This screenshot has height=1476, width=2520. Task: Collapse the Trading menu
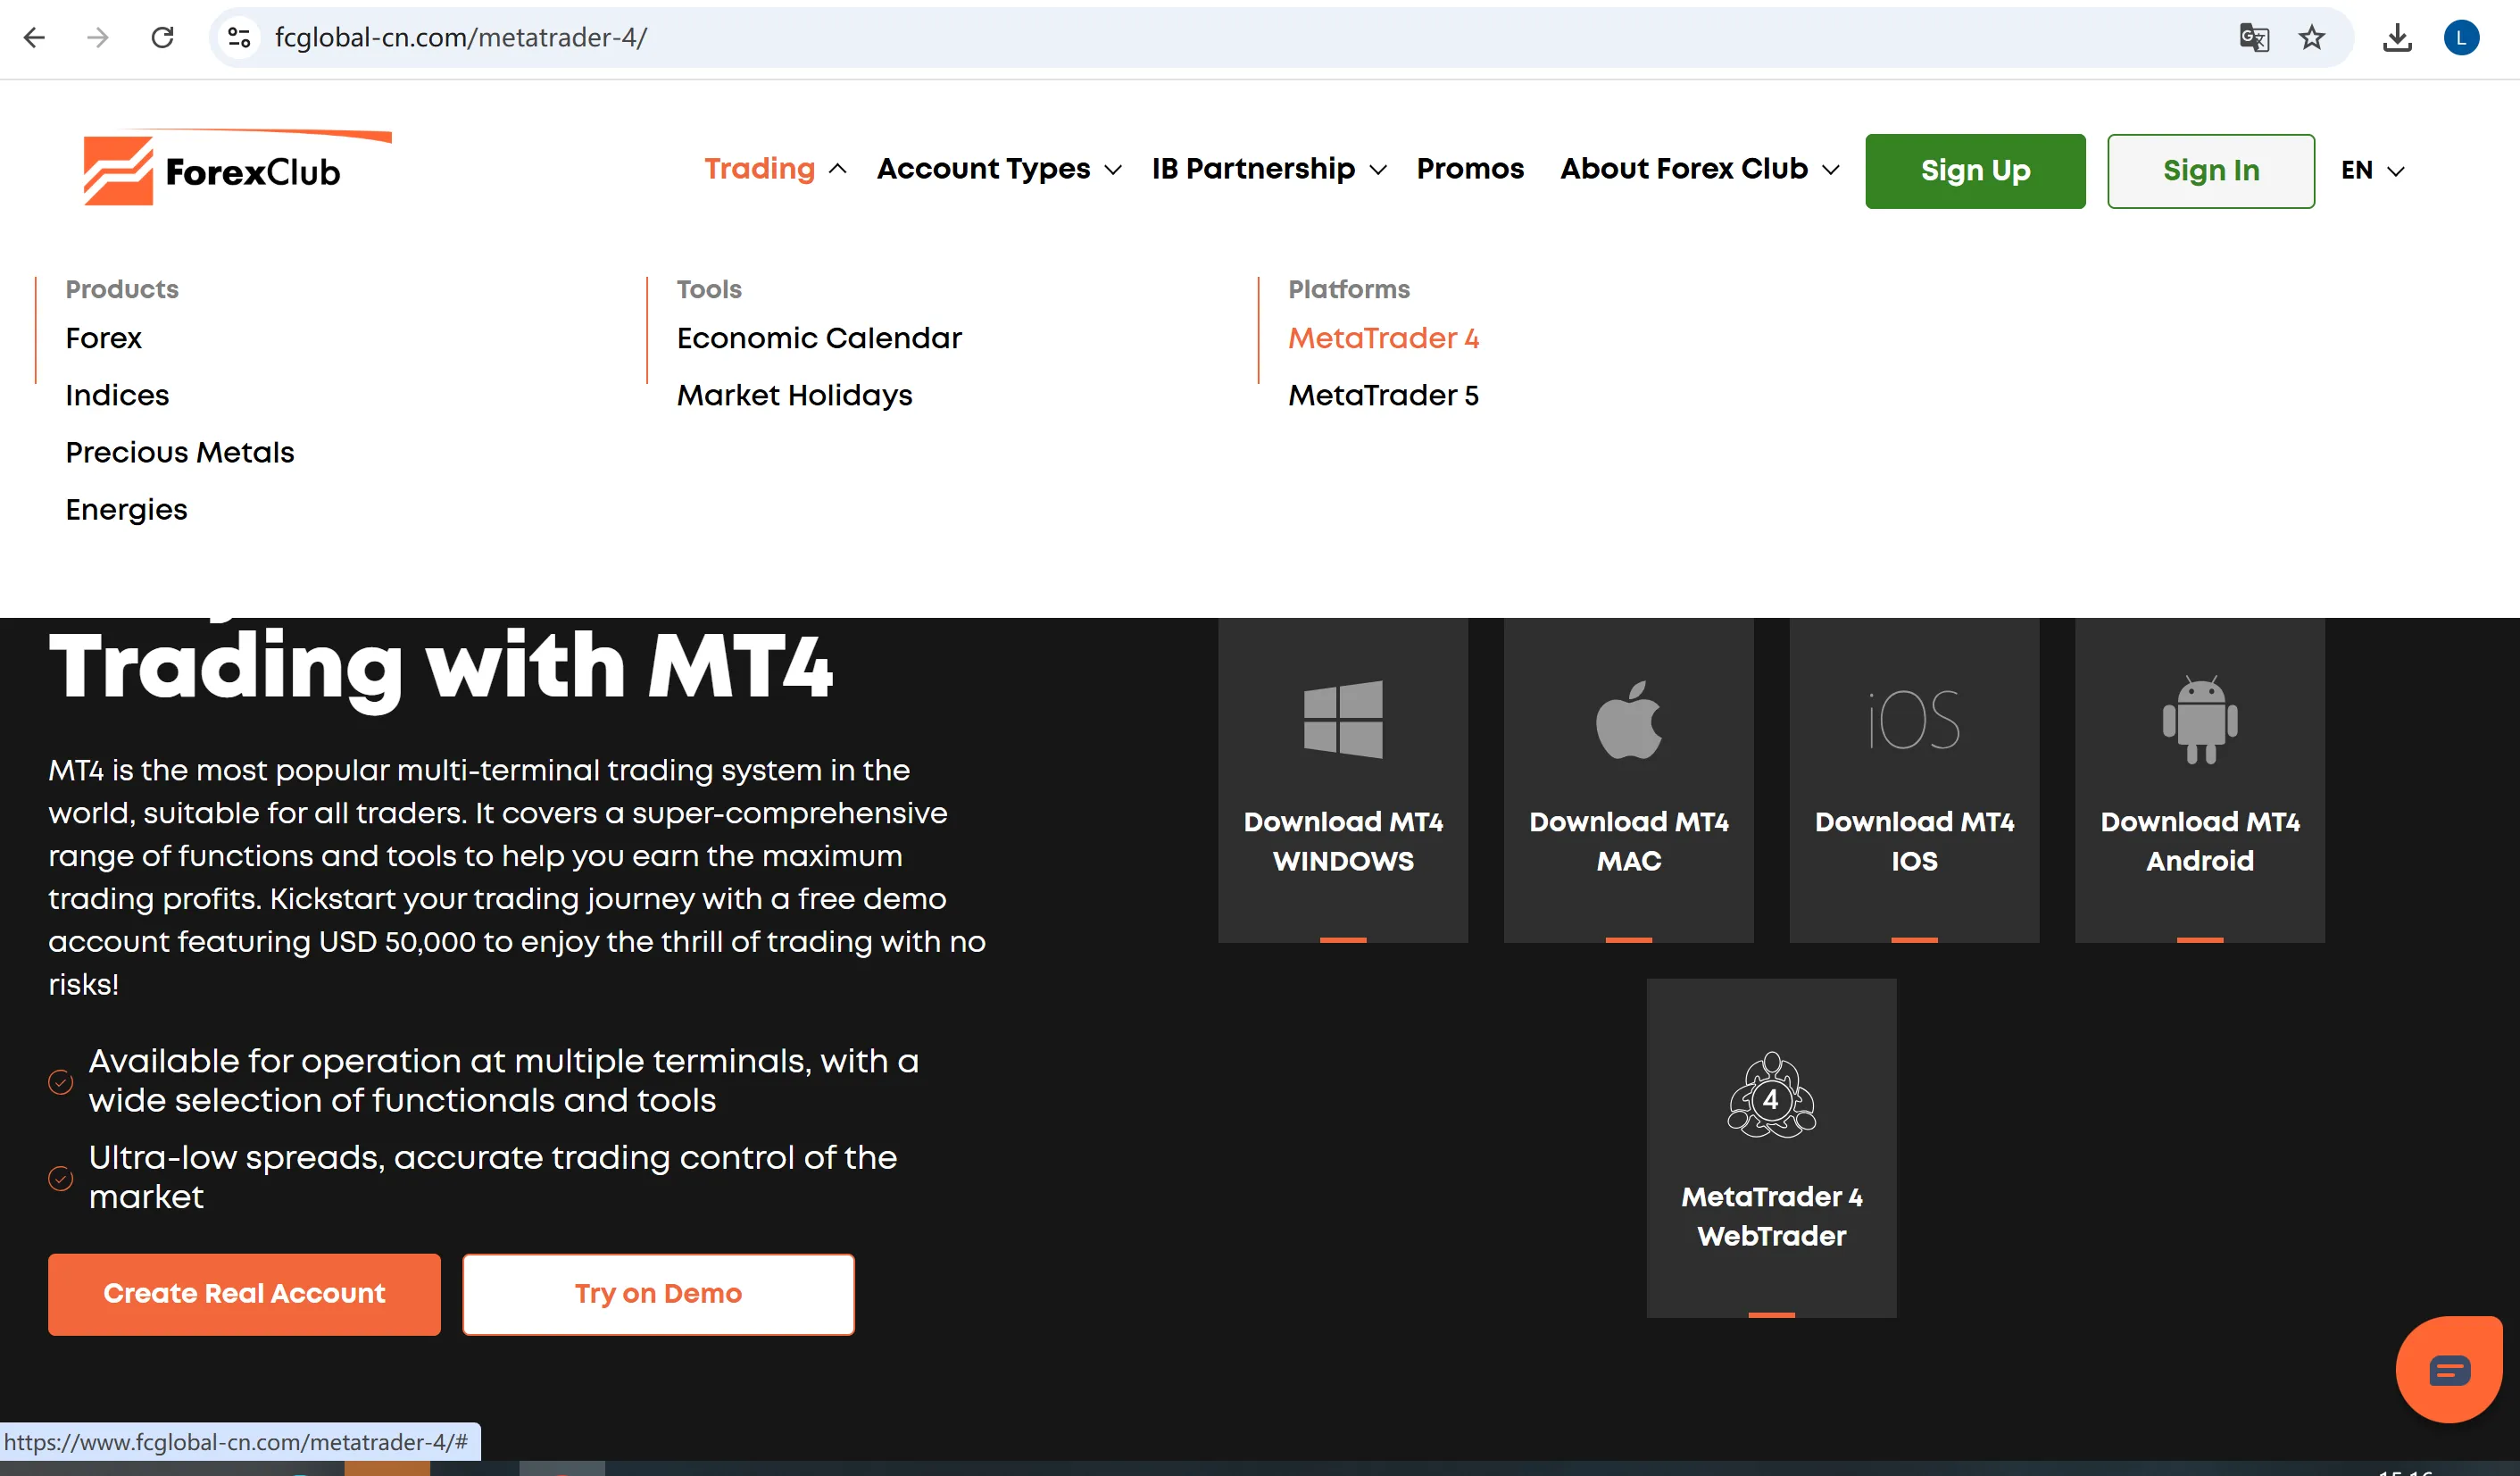pos(776,169)
